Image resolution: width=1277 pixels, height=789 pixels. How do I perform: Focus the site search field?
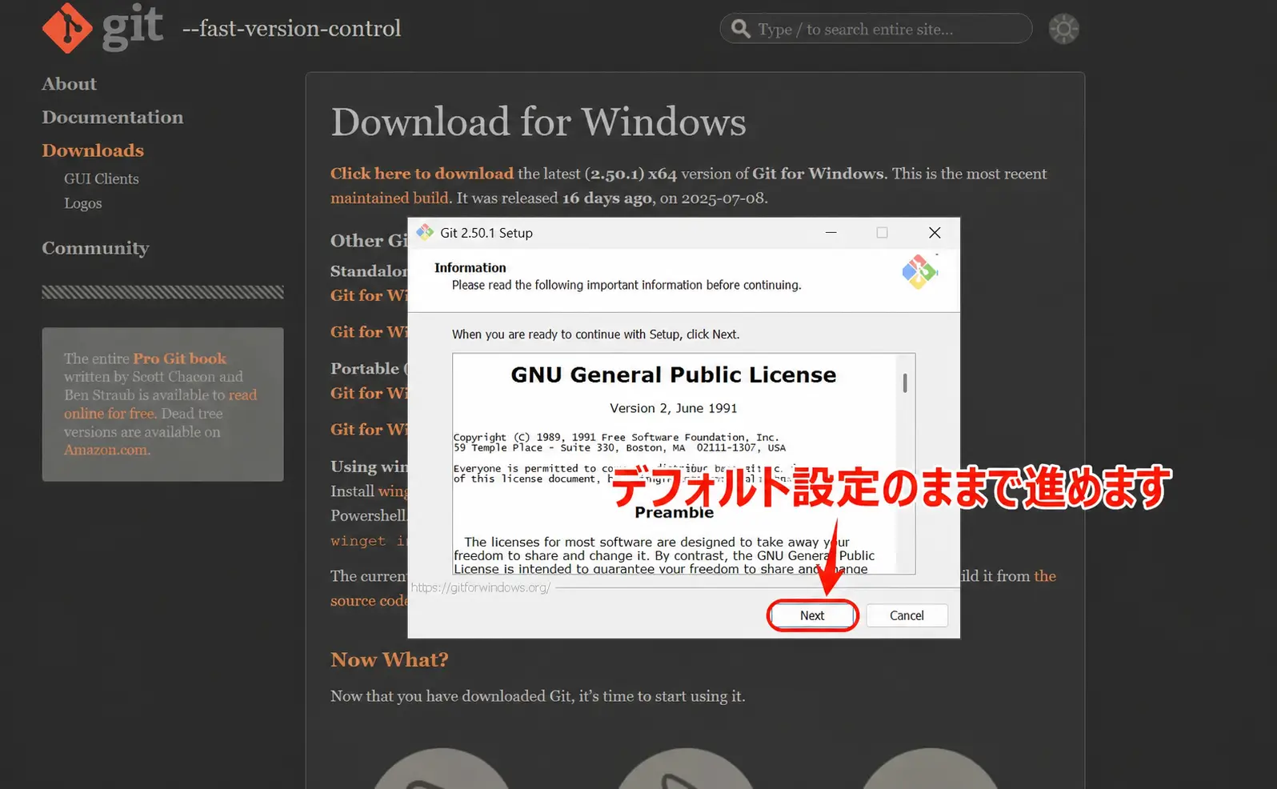875,29
